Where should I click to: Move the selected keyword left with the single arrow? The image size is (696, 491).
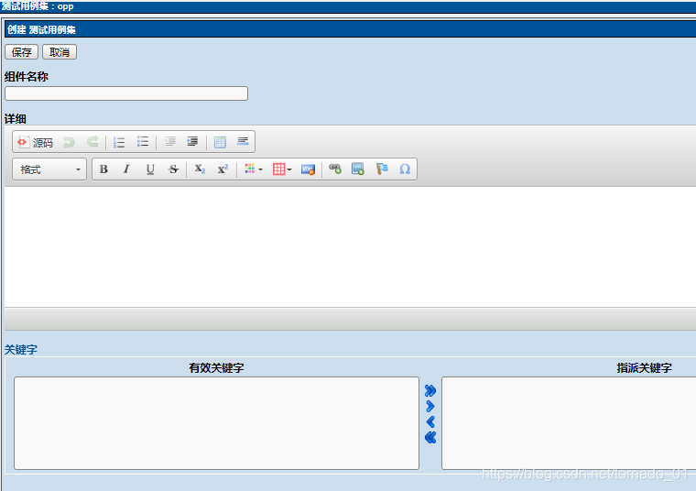click(x=430, y=421)
